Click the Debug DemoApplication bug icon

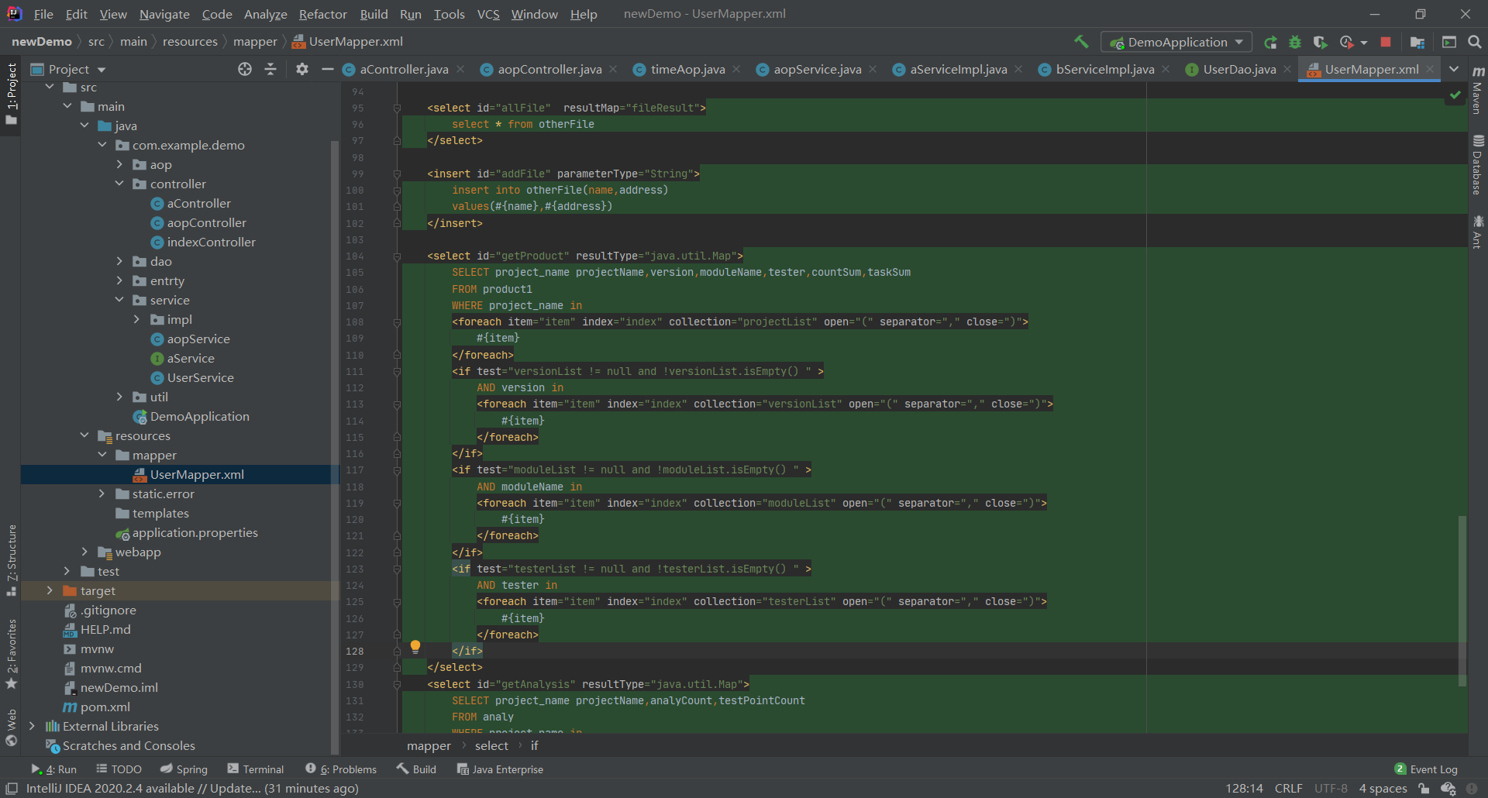[x=1295, y=42]
